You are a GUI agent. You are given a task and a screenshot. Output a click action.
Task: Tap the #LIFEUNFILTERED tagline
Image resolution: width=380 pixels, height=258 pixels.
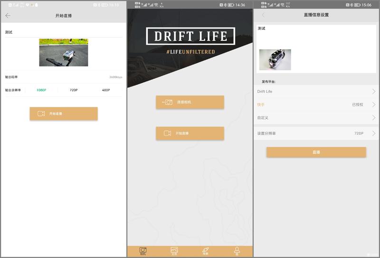point(190,52)
